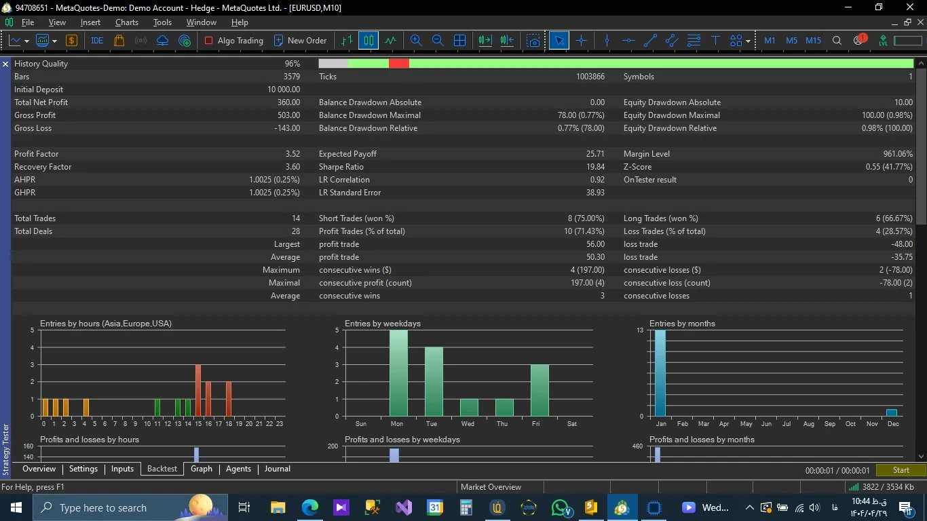Screen dimensions: 927x521
Task: Take a chart screenshot with camera icon
Action: point(534,41)
